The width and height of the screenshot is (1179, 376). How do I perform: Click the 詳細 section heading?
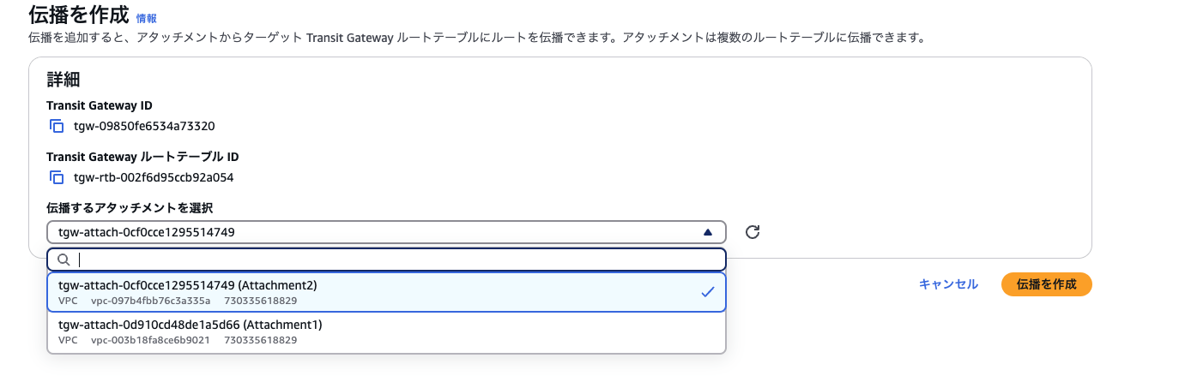pos(63,80)
